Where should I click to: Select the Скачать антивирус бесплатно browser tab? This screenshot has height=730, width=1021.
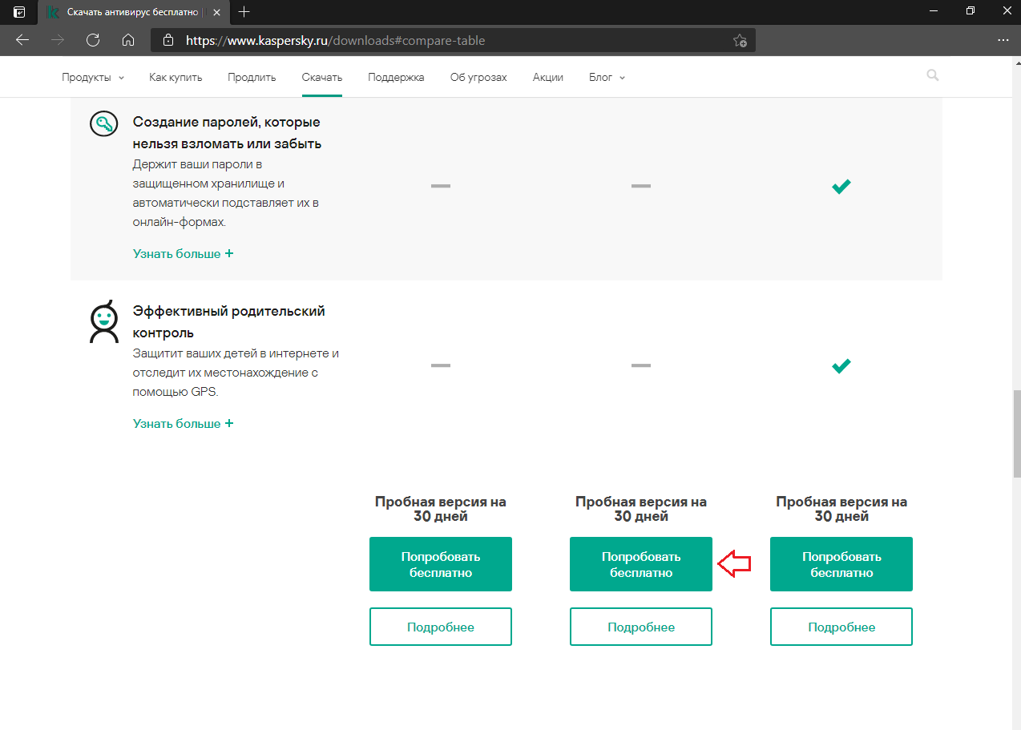tap(132, 12)
